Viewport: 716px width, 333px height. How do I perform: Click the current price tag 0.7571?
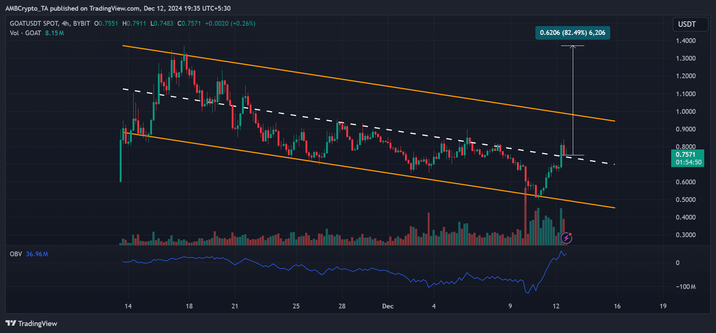686,155
